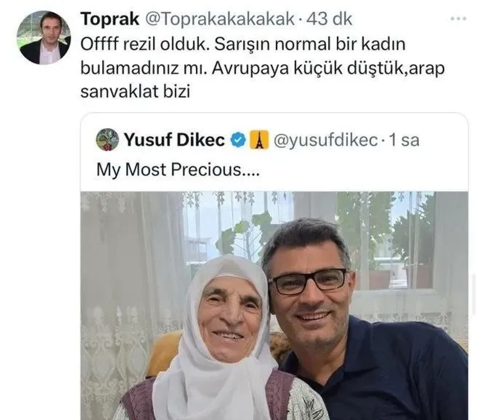Click the 'My Most Precious....' quoted text
This screenshot has height=420, width=477.
[178, 170]
